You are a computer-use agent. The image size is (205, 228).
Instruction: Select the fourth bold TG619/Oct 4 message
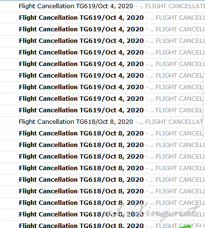click(x=102, y=53)
